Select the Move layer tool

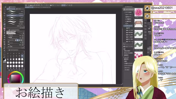[4, 15]
